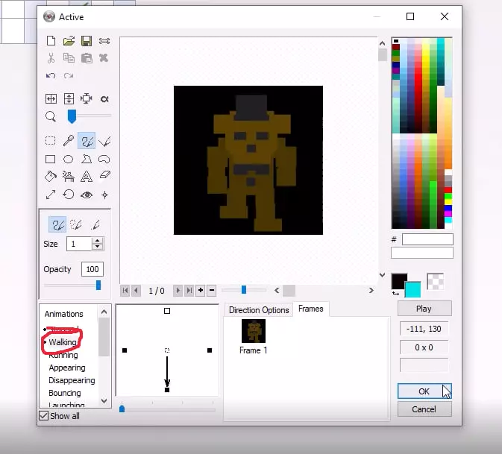This screenshot has width=502, height=454.
Task: Select the Fill bucket tool
Action: coord(51,176)
